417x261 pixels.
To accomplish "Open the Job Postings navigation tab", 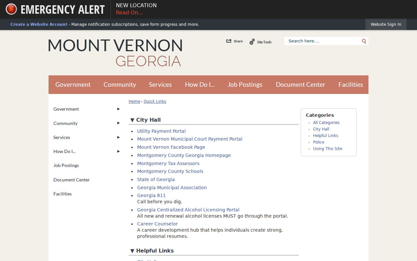I will click(x=245, y=84).
